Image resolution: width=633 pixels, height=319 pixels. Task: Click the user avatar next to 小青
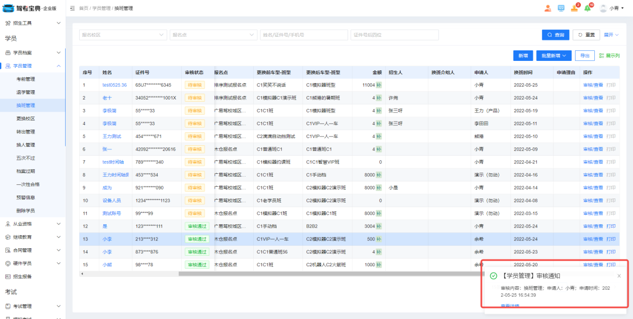click(x=603, y=8)
